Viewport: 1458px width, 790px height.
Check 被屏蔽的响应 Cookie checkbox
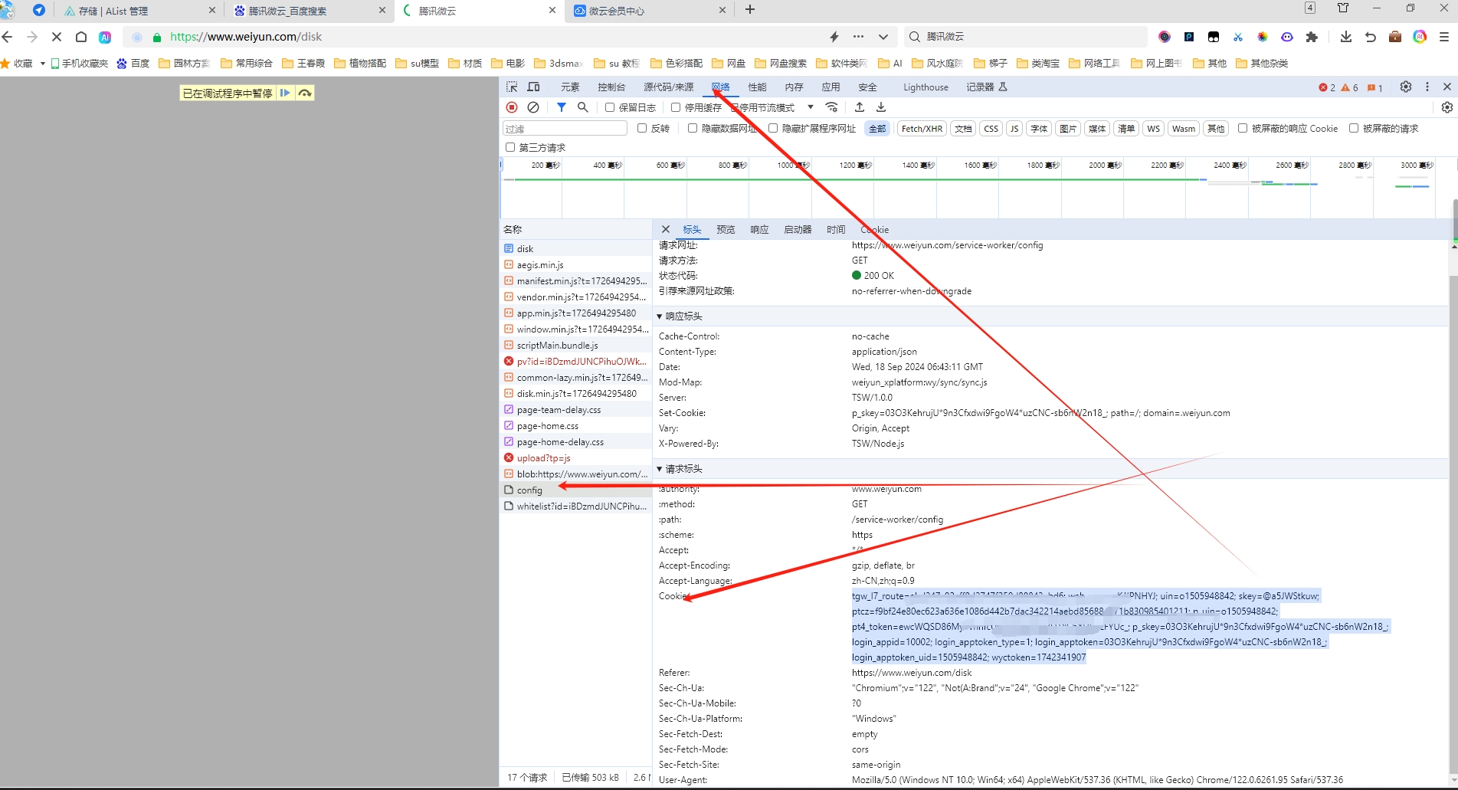point(1243,128)
